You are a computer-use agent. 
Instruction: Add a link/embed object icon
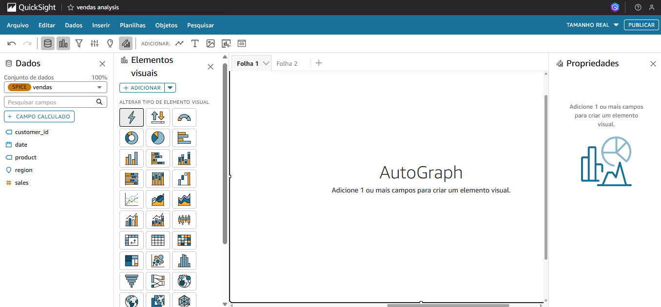tap(242, 43)
